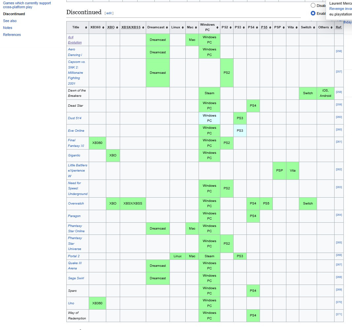Open reference [262] citation

[x=339, y=169]
